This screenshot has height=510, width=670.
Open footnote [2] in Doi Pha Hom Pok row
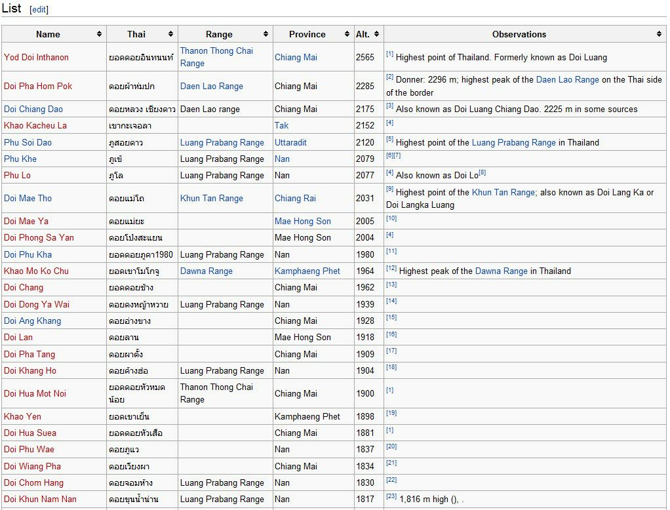click(x=389, y=77)
